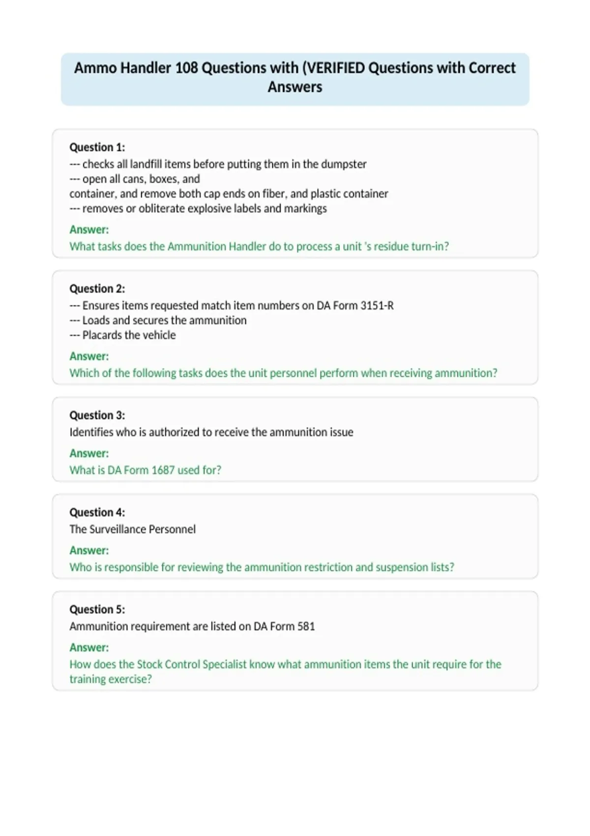
Task: Click the DA Form 581 requirement text
Action: (192, 627)
